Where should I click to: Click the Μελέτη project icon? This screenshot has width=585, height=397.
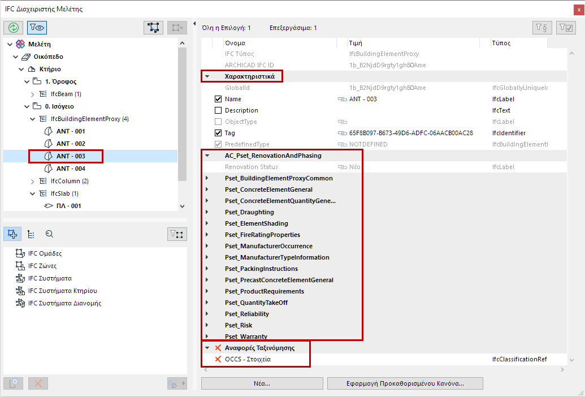20,44
